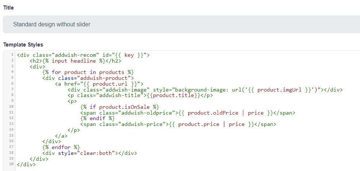Place cursor on the addwish-recom div line
This screenshot has height=171, width=360.
point(83,55)
